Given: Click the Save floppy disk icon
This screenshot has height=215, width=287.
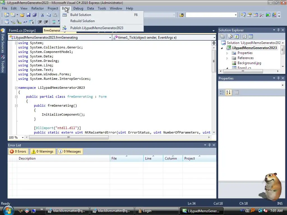Looking at the screenshot, I should (28, 15).
